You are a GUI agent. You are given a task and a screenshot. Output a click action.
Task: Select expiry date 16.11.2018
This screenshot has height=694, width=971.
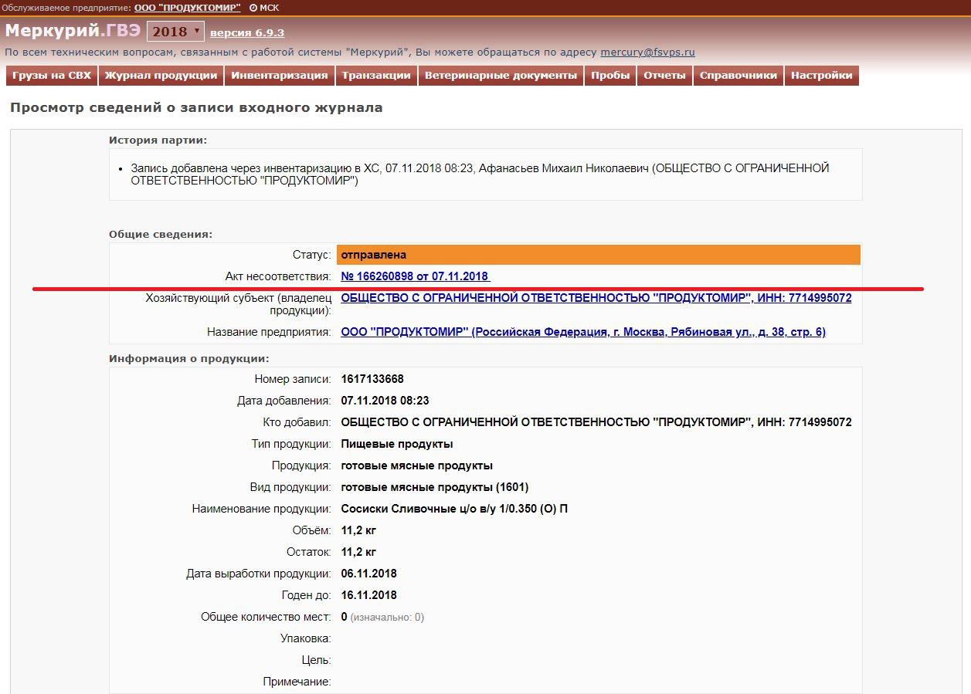point(369,595)
